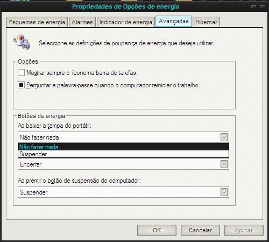Click the Opções group label

click(x=28, y=61)
